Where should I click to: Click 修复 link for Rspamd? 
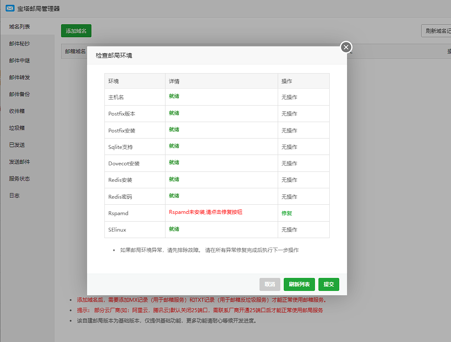click(286, 213)
